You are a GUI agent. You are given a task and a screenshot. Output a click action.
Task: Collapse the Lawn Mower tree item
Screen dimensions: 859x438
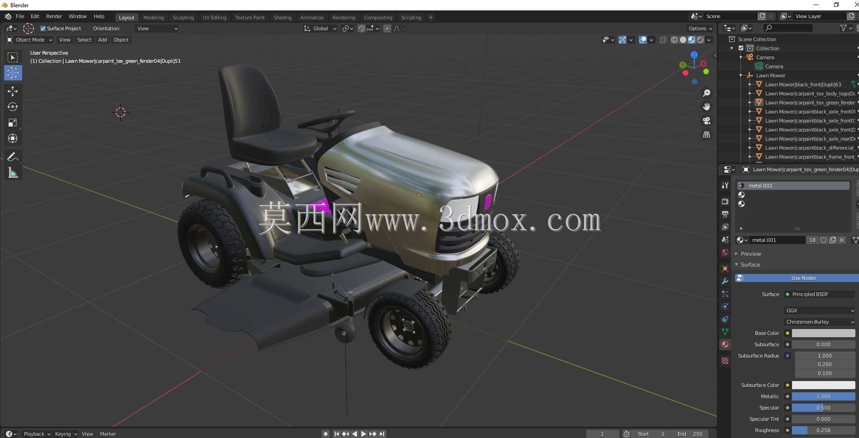[x=741, y=75]
